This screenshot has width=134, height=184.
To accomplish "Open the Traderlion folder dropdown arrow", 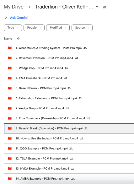I will click(x=97, y=7).
